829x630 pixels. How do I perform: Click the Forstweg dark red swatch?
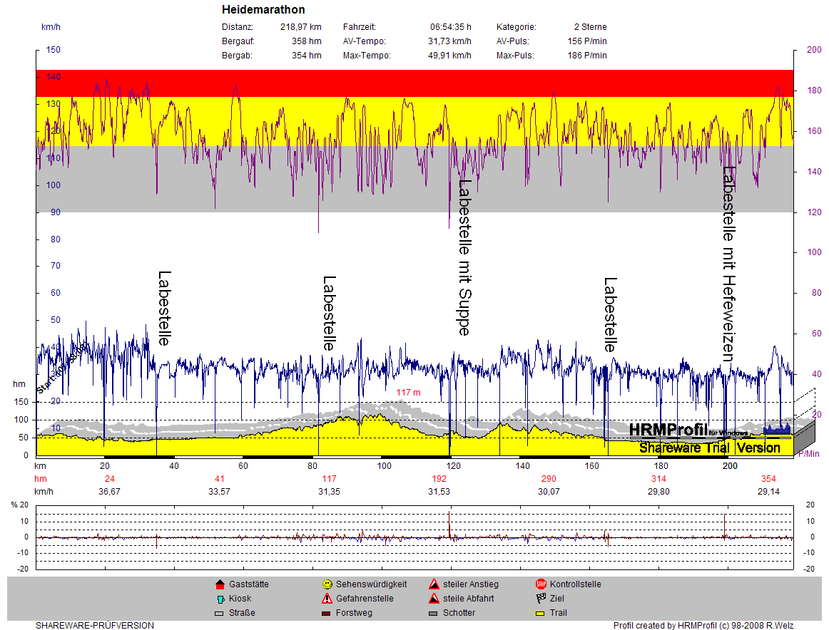pyautogui.click(x=327, y=613)
